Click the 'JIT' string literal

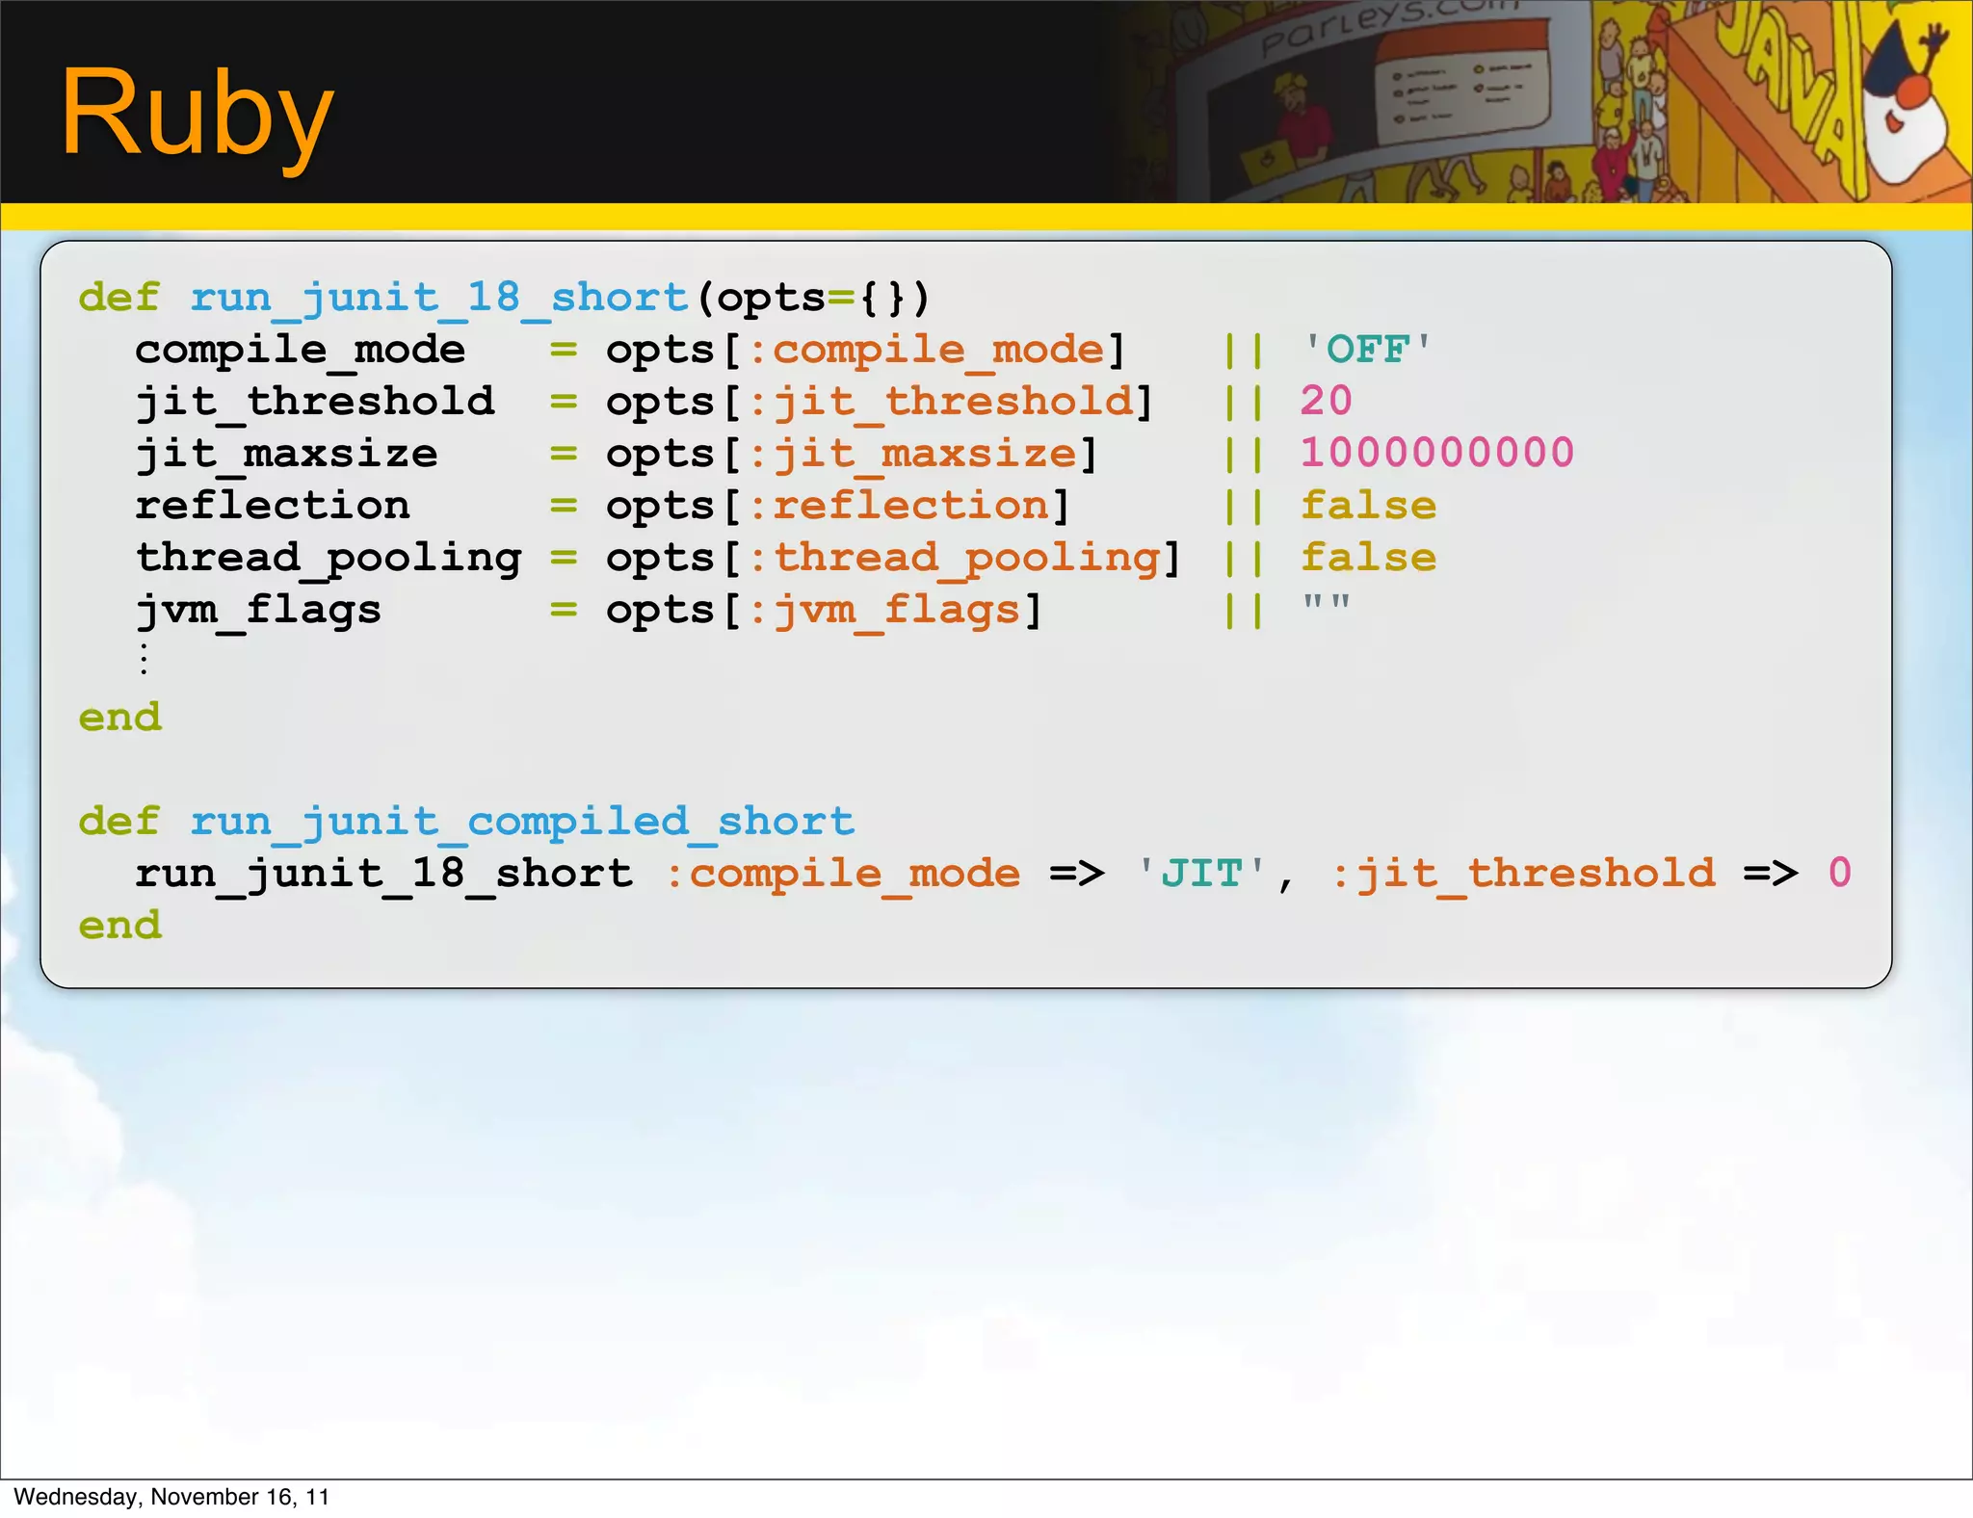tap(1201, 874)
